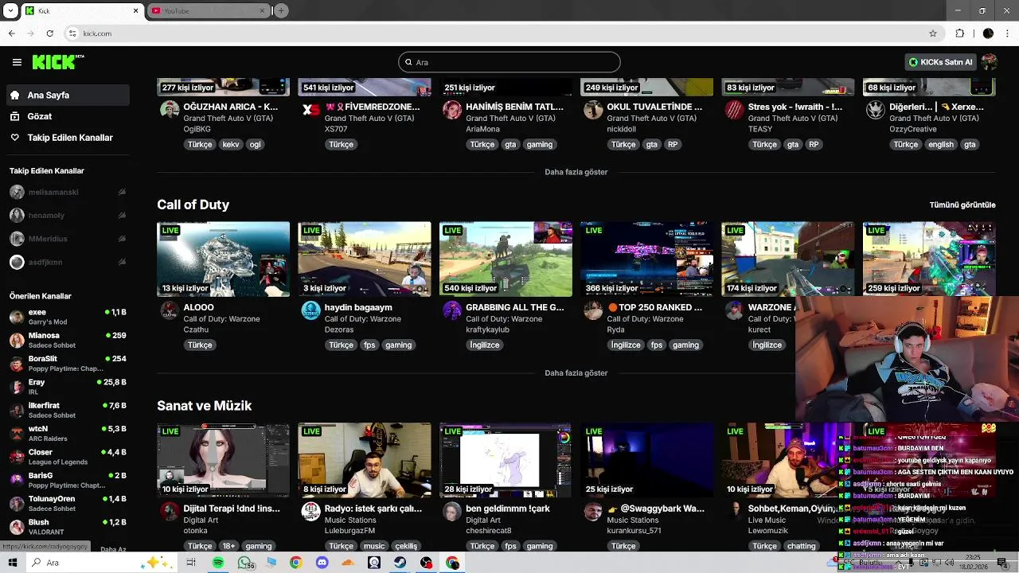Open the user profile avatar menu
Screen dimensions: 1019x573
pos(989,62)
